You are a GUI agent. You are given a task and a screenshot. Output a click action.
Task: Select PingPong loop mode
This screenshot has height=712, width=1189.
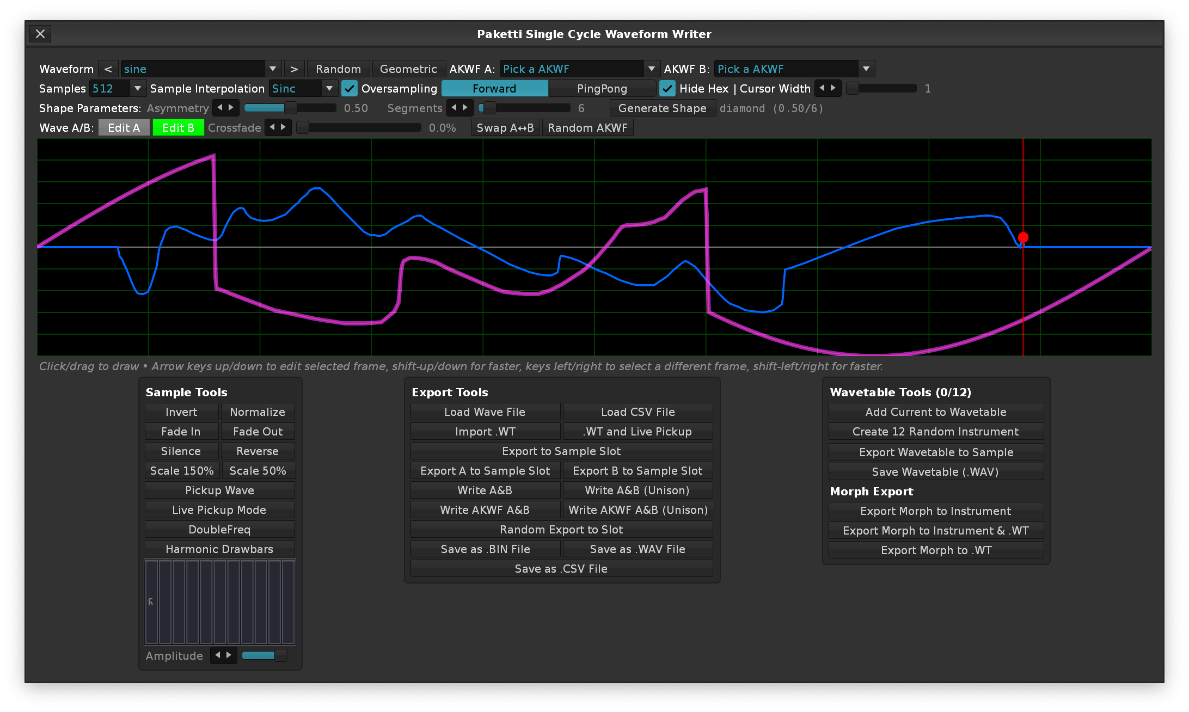[x=602, y=89]
